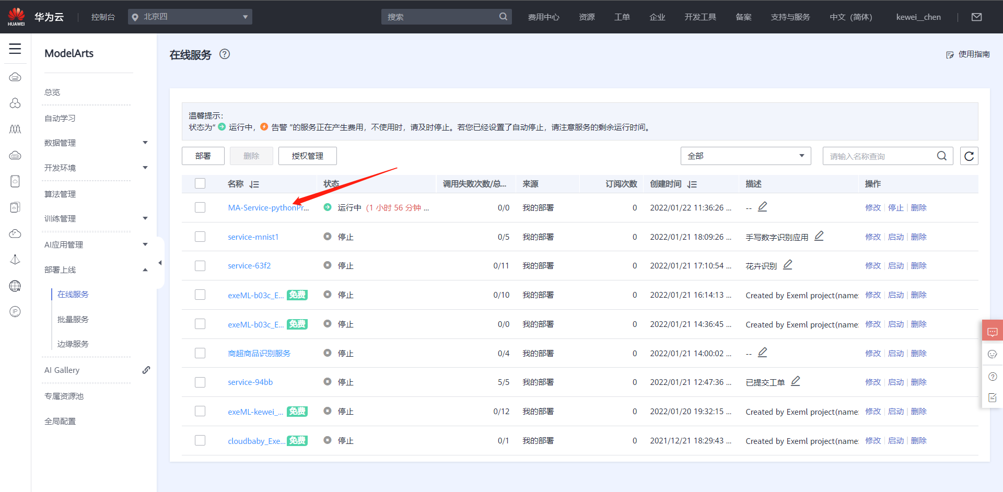Sort by 名称 column sort icon
Viewport: 1003px width, 492px height.
coord(254,184)
